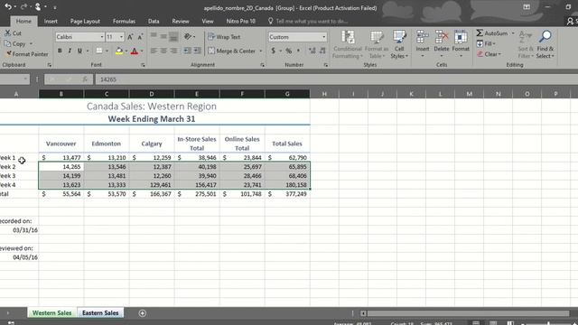Viewport: 578px width, 325px height.
Task: Open Sort & Filter menu
Action: point(526,44)
